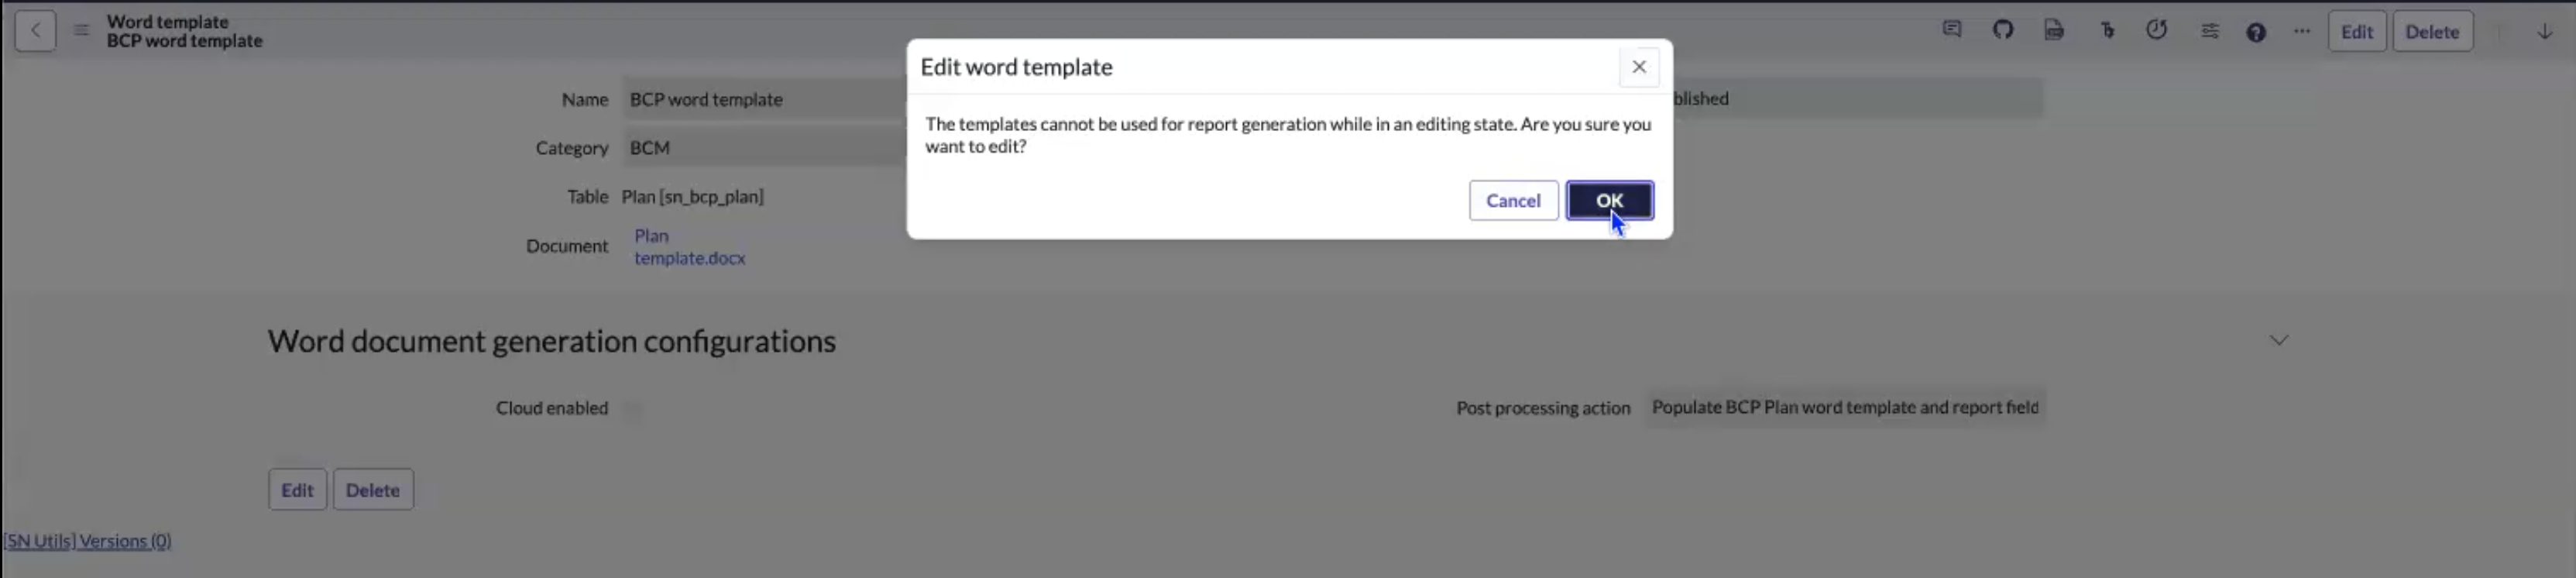The image size is (2576, 578).
Task: Click the document export icon in header
Action: pyautogui.click(x=2053, y=31)
